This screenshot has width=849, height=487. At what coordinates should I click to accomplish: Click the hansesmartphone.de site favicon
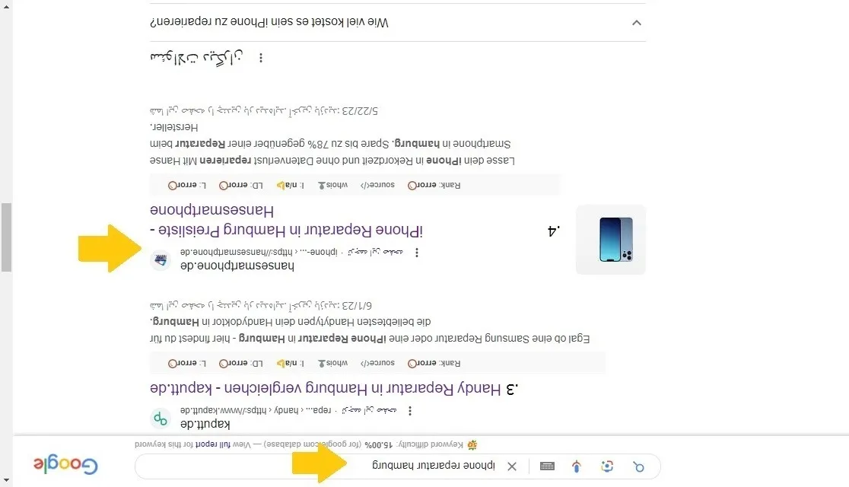click(161, 260)
